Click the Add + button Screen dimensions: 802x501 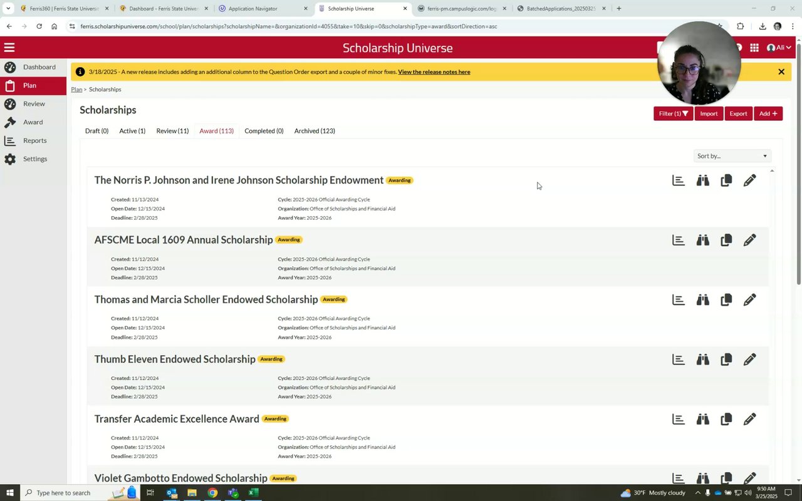pyautogui.click(x=768, y=113)
